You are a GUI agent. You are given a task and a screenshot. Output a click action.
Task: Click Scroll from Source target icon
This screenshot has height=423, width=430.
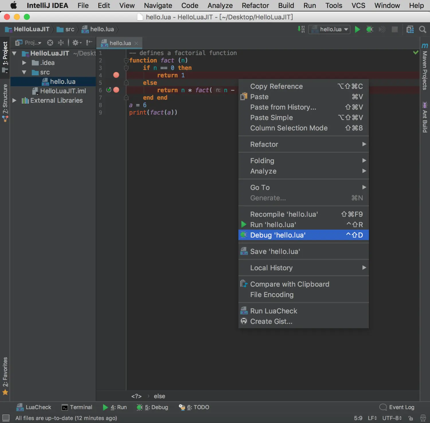coord(50,43)
